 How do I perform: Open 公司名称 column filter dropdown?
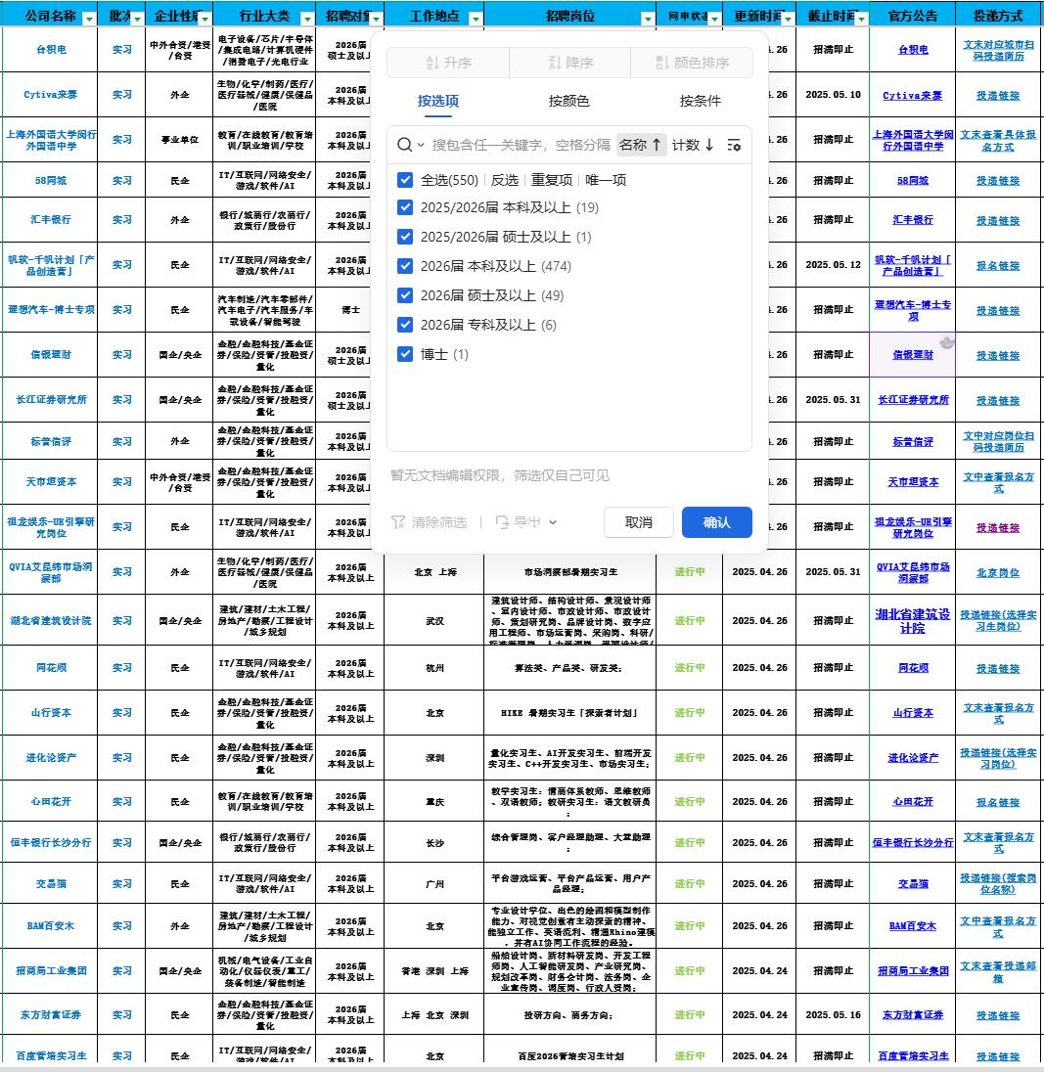[x=89, y=19]
